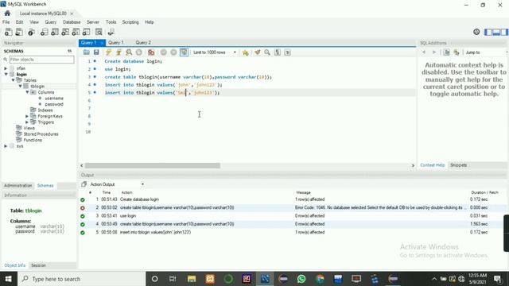Click the rollback transaction icon

[x=173, y=52]
